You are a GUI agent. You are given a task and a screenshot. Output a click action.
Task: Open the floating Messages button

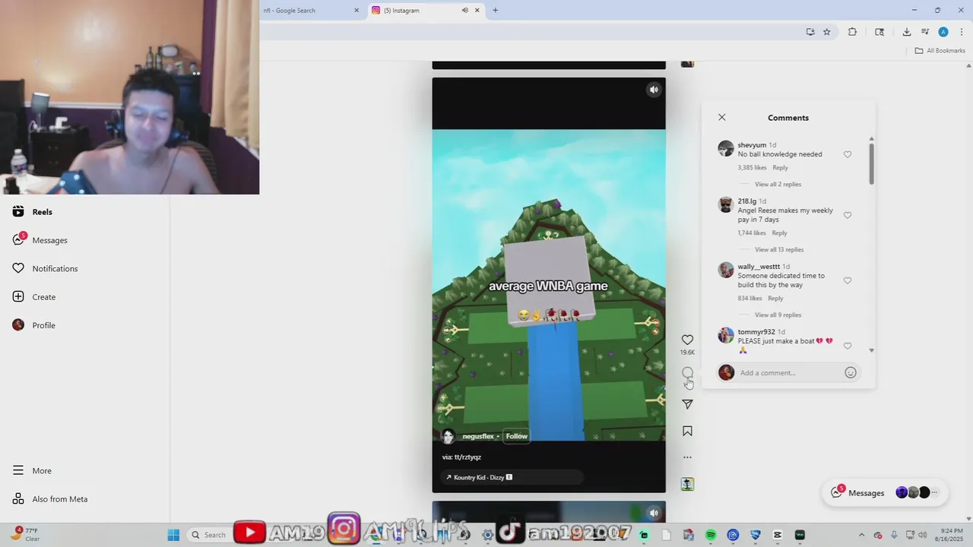pyautogui.click(x=886, y=492)
